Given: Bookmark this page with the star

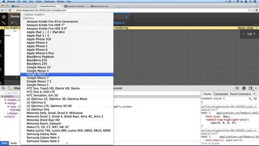Looking at the screenshot, I should 253,10.
